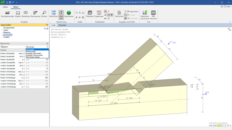Select Ausgabe in the properties tree
Viewport: 232px width, 130px height.
click(6, 37)
